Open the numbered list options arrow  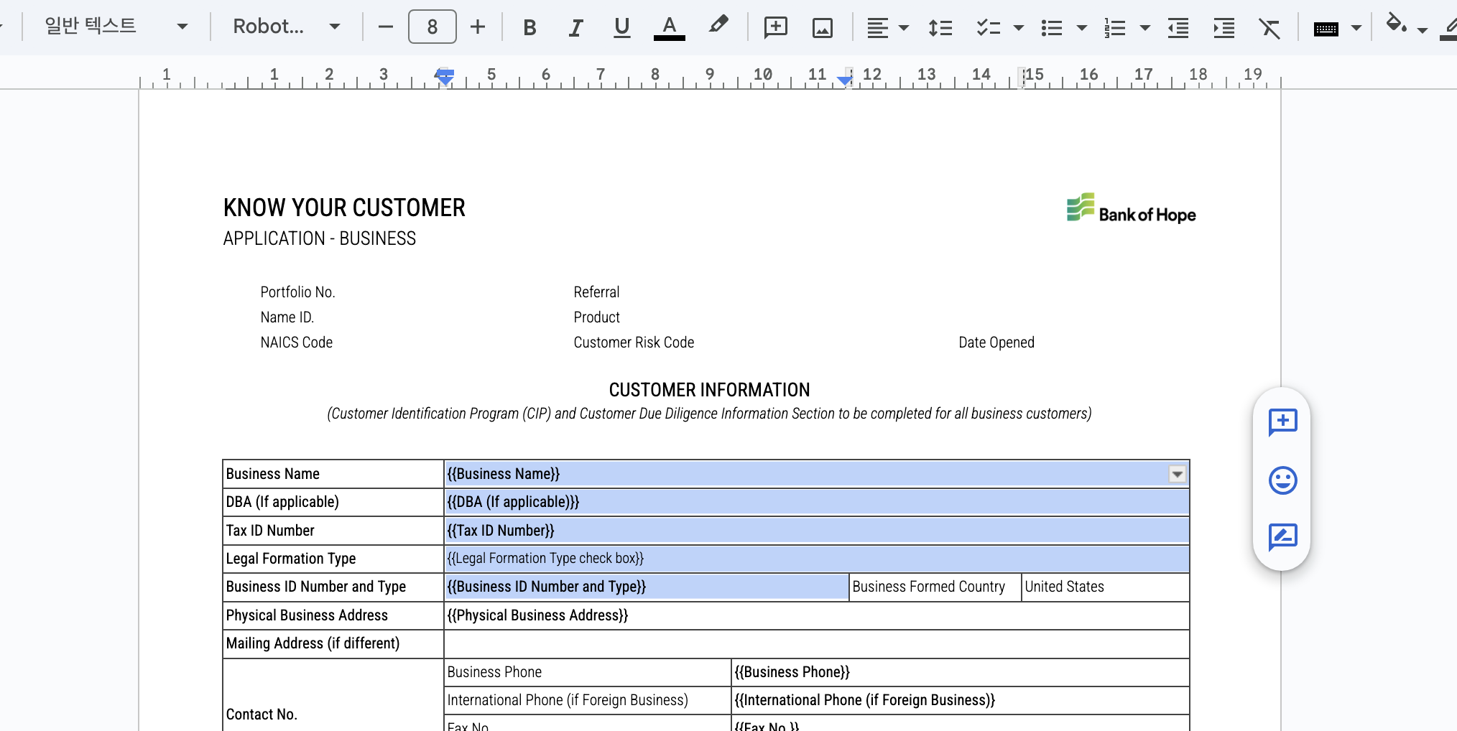coord(1145,27)
